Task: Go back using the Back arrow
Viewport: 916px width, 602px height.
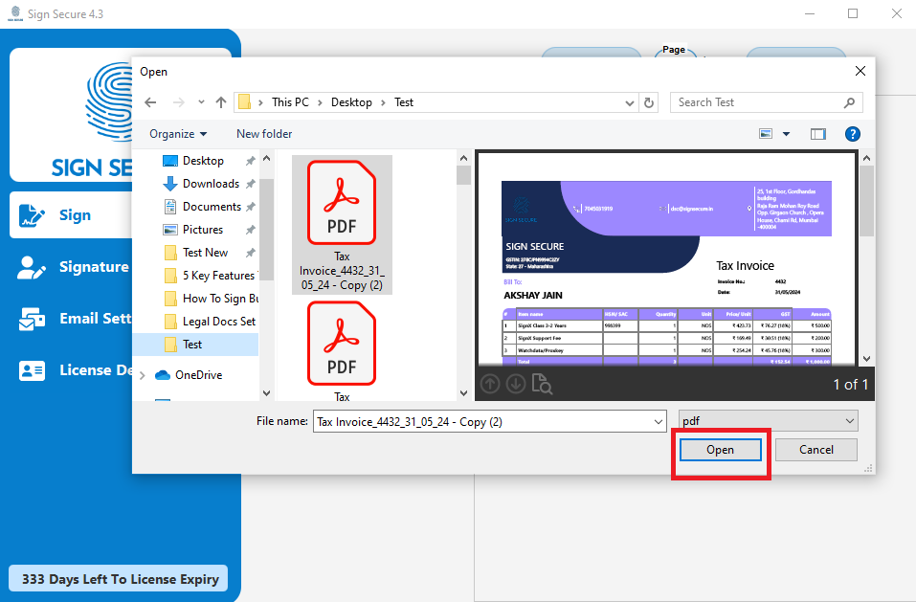Action: (150, 102)
